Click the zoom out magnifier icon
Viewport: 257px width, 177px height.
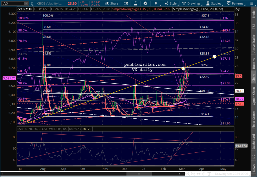[187, 174]
